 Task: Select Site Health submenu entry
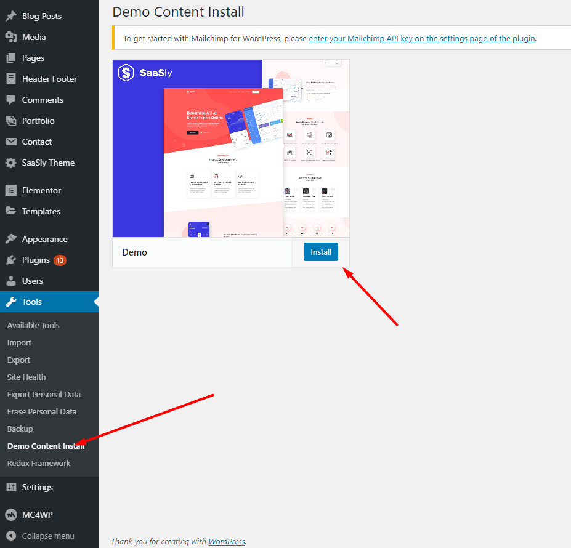click(x=26, y=377)
